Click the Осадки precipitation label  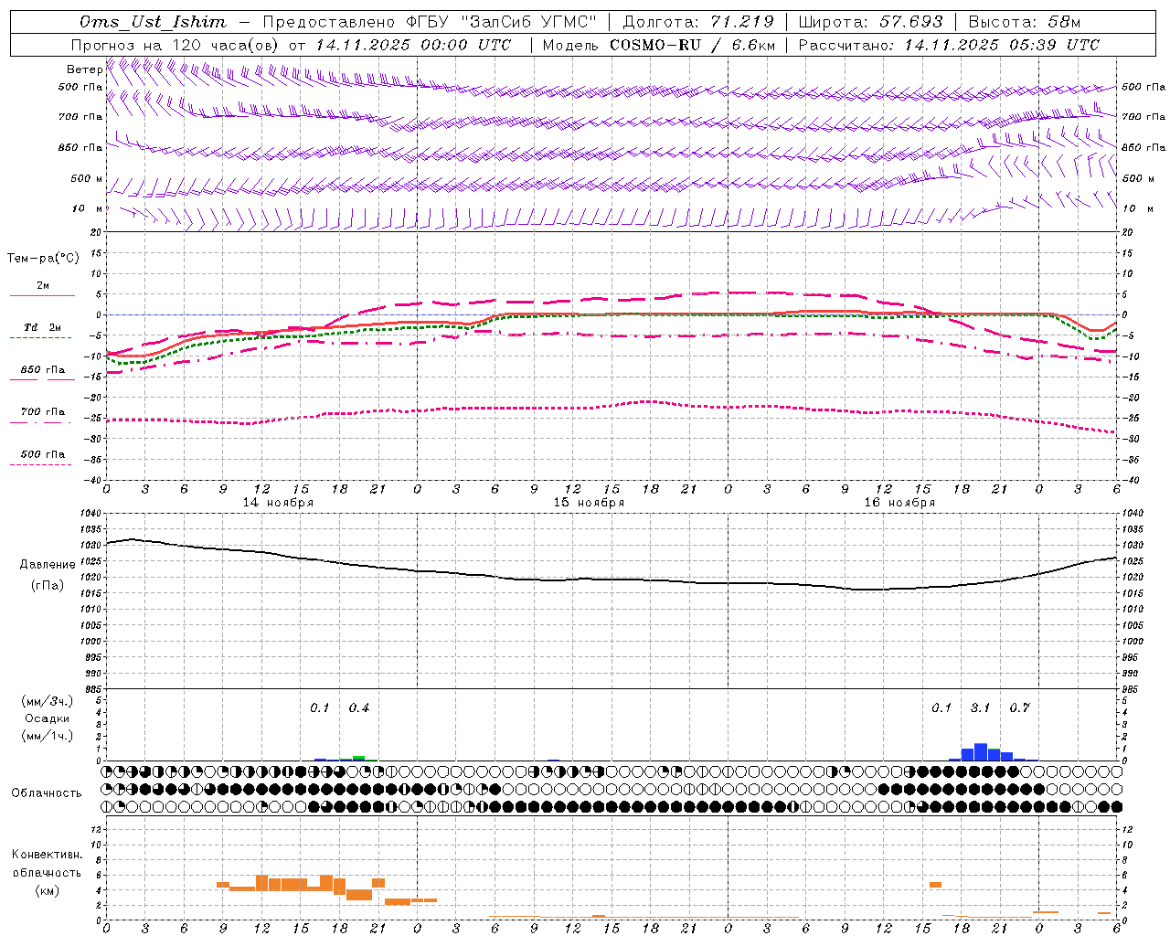pyautogui.click(x=48, y=718)
